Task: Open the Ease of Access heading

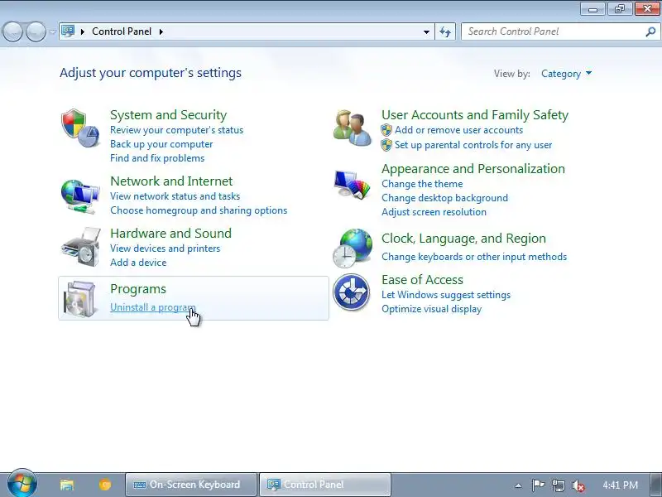Action: pos(422,280)
